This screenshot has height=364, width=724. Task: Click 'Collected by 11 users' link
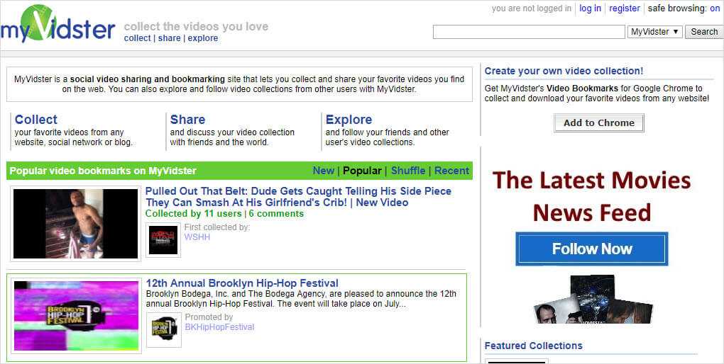(x=194, y=214)
